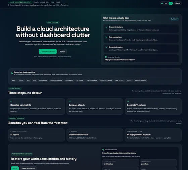Viewport: 188px width, 170px height.
Task: Select the DigitalOcean provider chip
Action: [x=92, y=80]
